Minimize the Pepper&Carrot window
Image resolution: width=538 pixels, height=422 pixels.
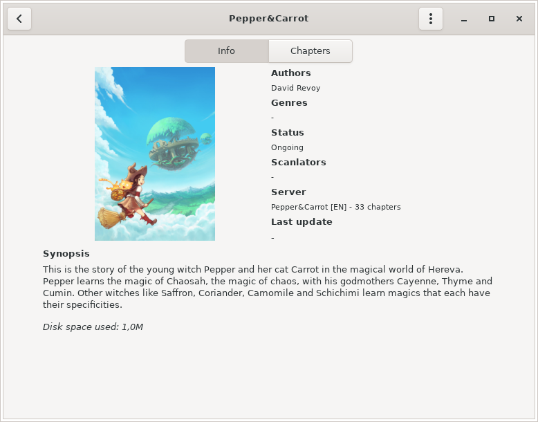point(464,19)
